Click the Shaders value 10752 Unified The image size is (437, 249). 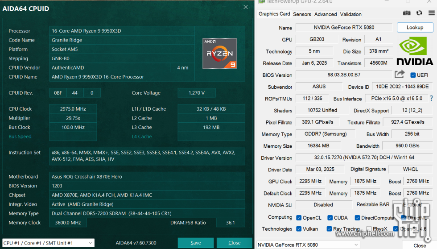(x=322, y=110)
